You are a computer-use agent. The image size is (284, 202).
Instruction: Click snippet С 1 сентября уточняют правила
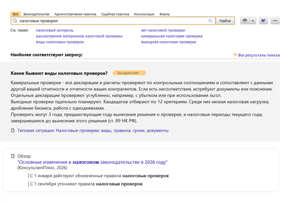(x=86, y=184)
